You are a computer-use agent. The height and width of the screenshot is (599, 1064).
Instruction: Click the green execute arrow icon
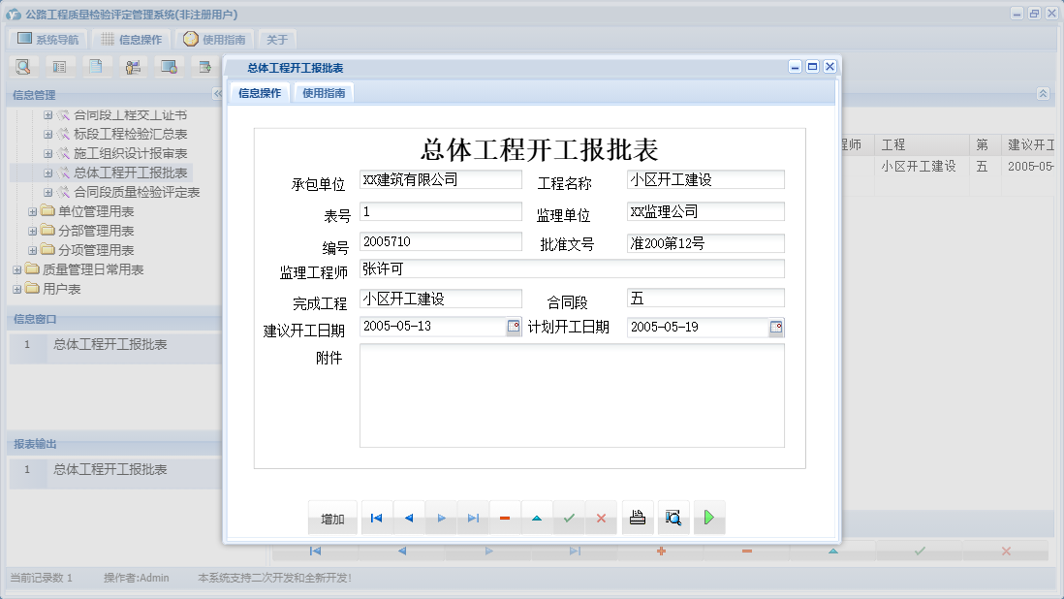[708, 518]
